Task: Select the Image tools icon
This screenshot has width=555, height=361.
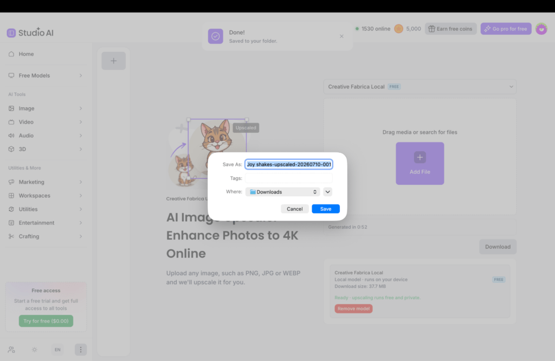Action: 11,108
